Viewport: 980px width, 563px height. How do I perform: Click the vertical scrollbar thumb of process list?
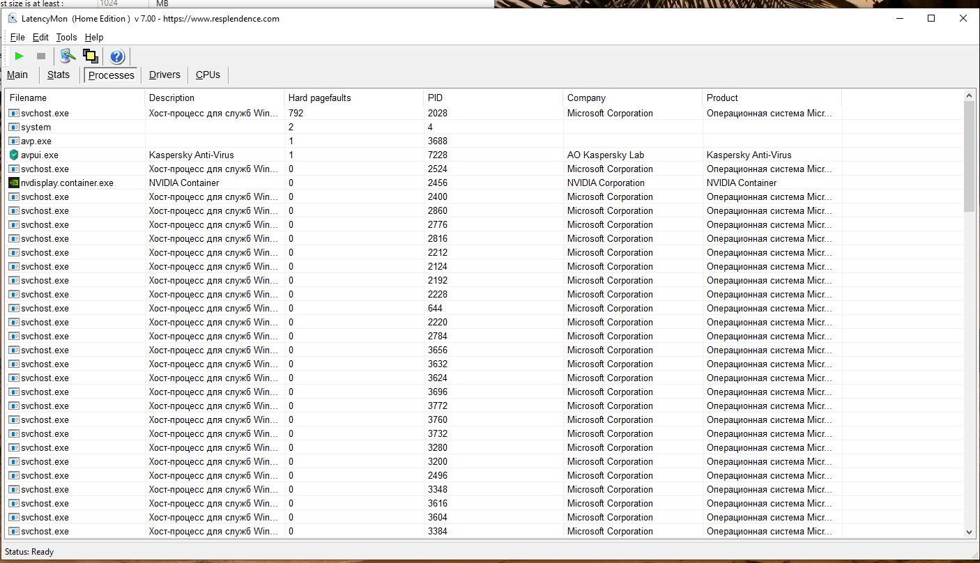click(x=969, y=156)
